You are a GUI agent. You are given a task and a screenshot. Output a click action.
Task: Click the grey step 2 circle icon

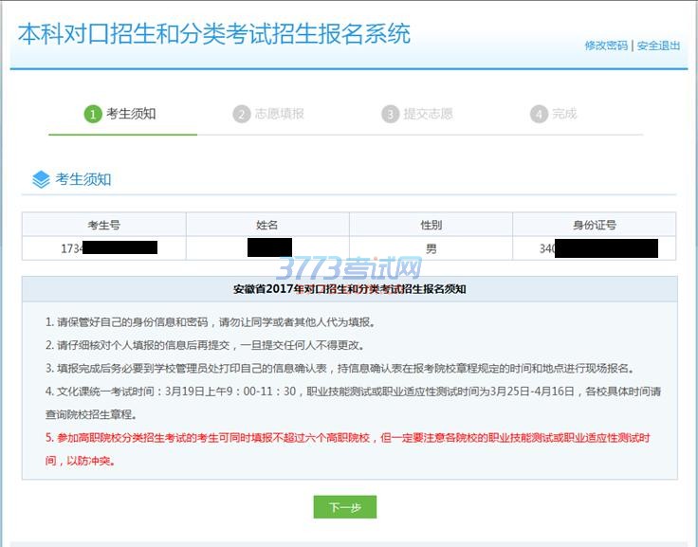click(x=242, y=114)
